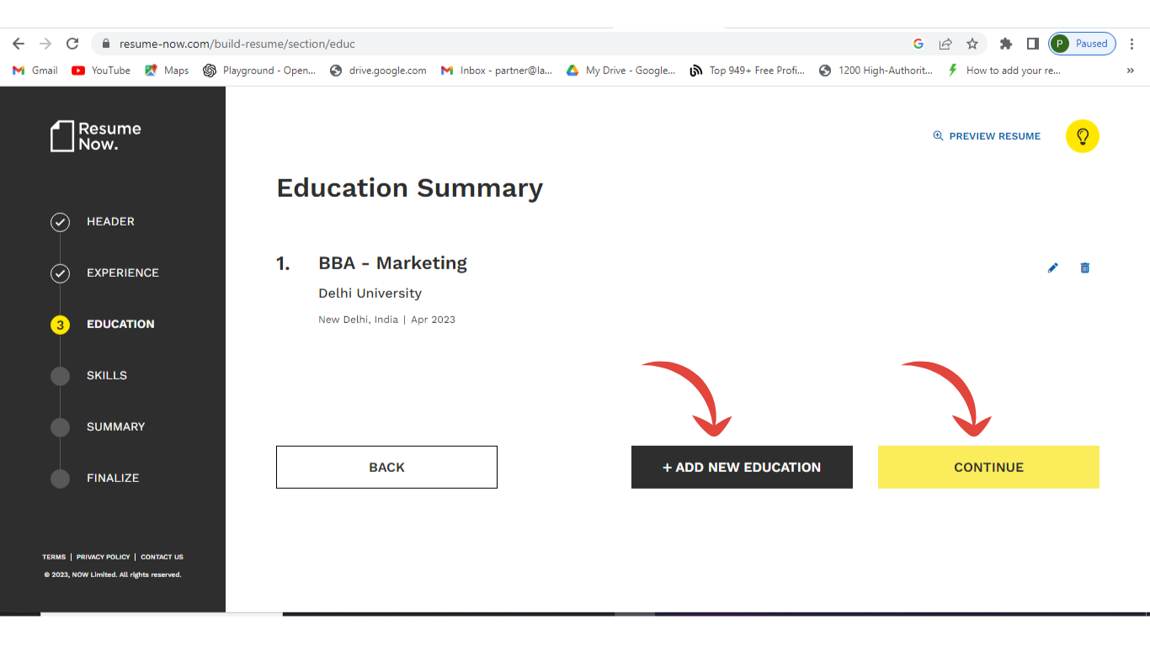Viewport: 1150px width, 646px height.
Task: Open the Paused profile menu
Action: point(1083,44)
